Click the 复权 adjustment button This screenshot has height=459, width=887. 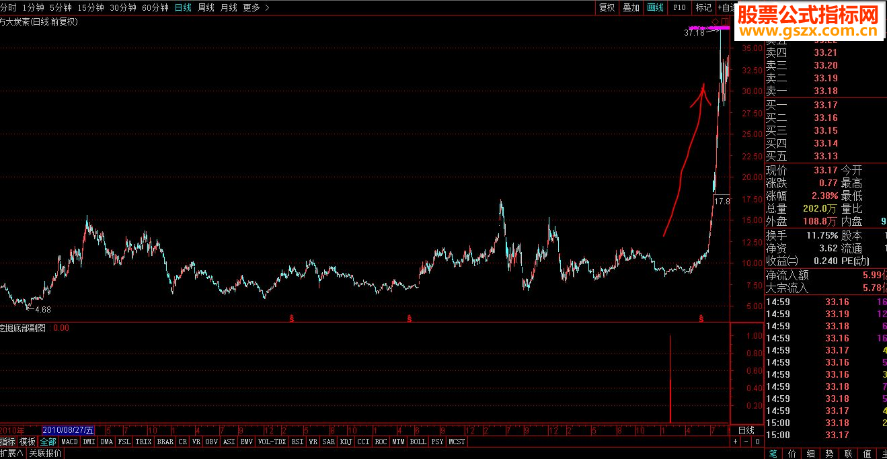[607, 7]
